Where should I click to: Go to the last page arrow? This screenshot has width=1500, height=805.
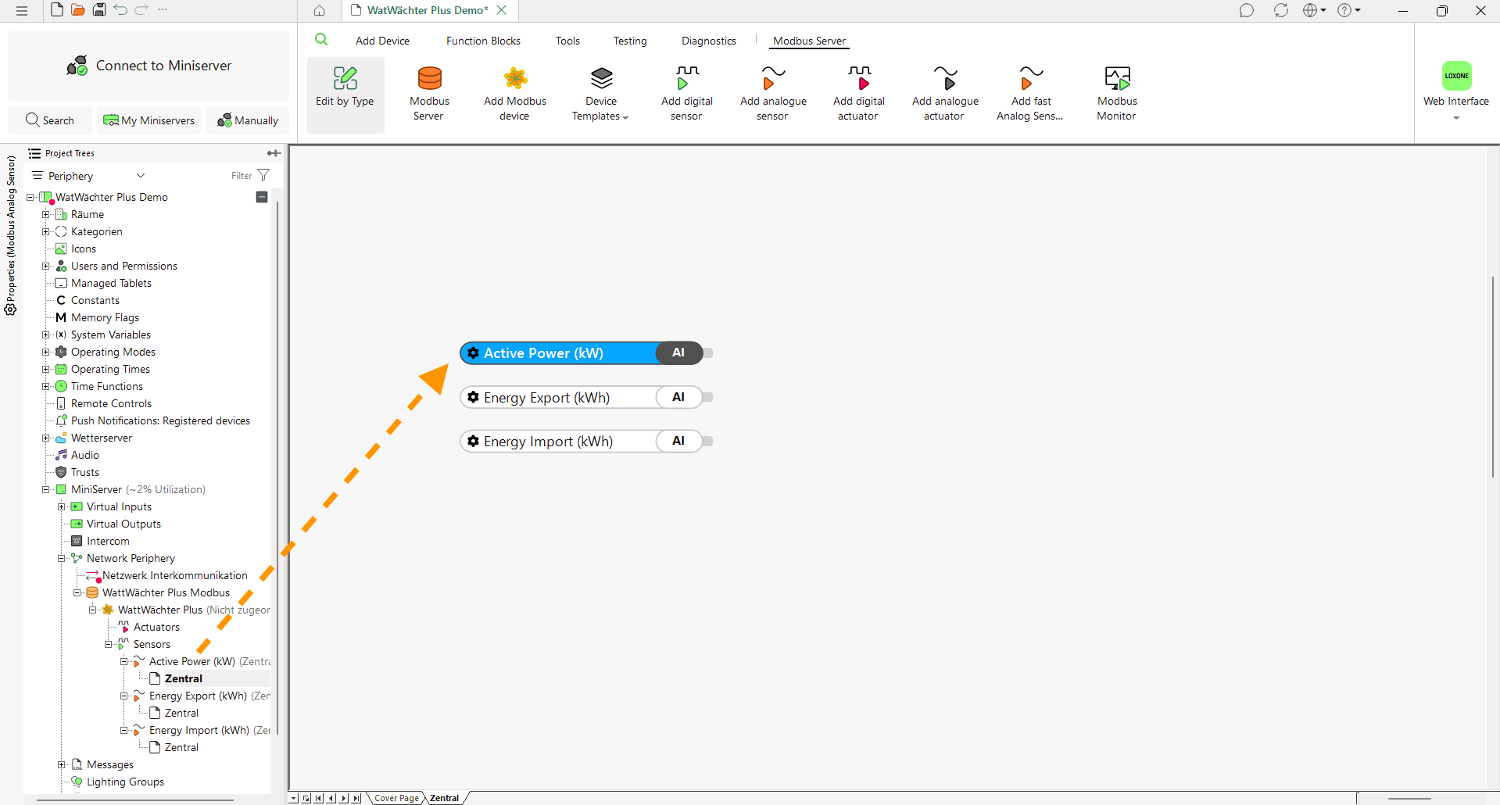click(356, 798)
